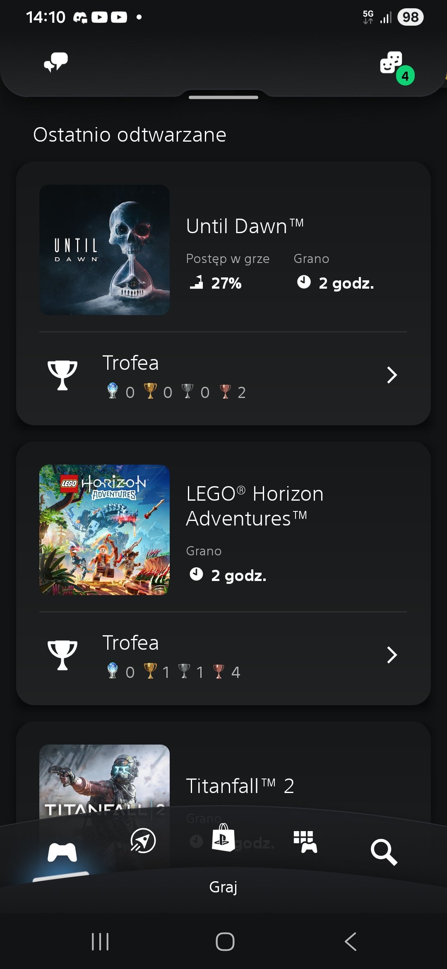Select the controller Play tab icon
This screenshot has width=447, height=969.
[62, 853]
